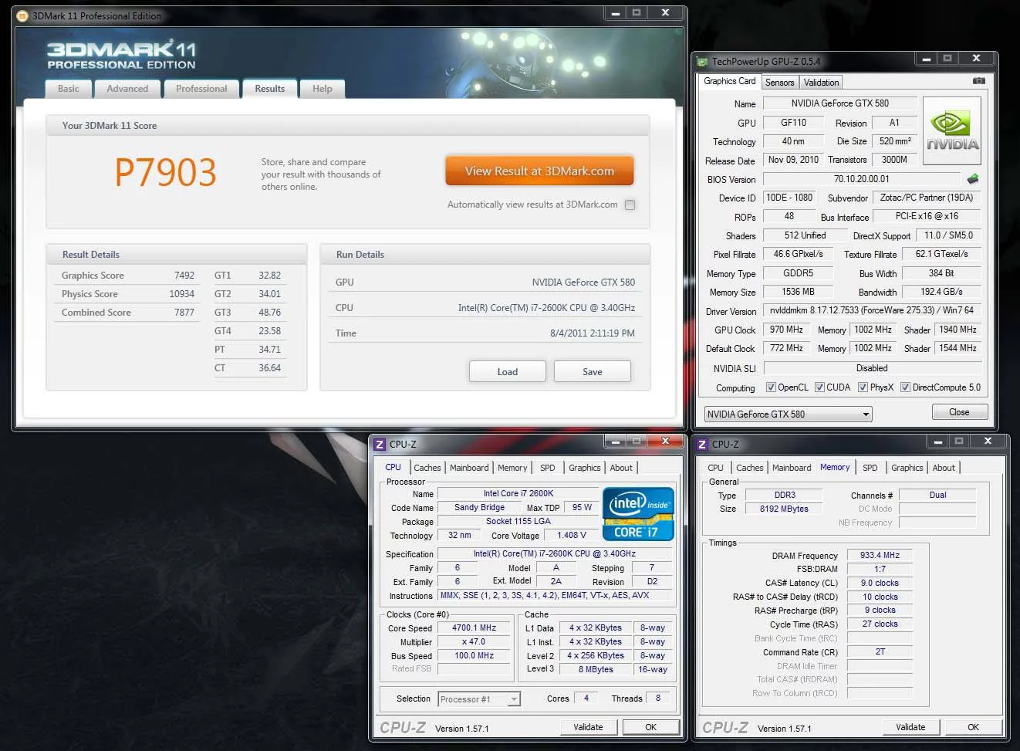Click the Close button in GPU-Z
Screen dimensions: 1020x751
959,412
